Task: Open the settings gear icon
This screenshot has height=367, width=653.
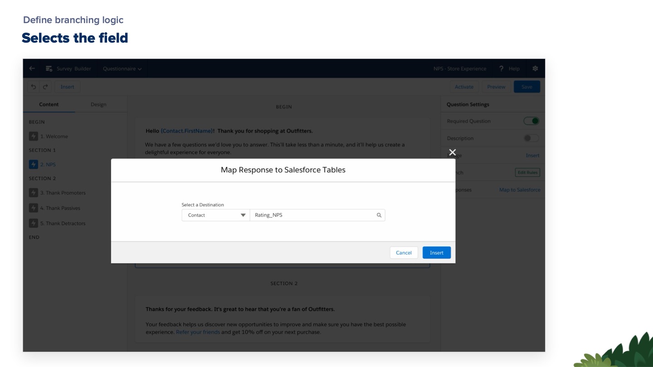Action: [535, 68]
